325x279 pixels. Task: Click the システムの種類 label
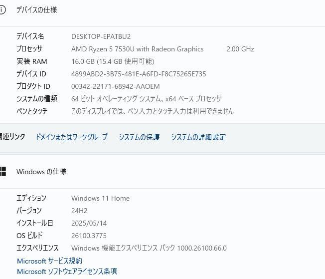(x=37, y=99)
